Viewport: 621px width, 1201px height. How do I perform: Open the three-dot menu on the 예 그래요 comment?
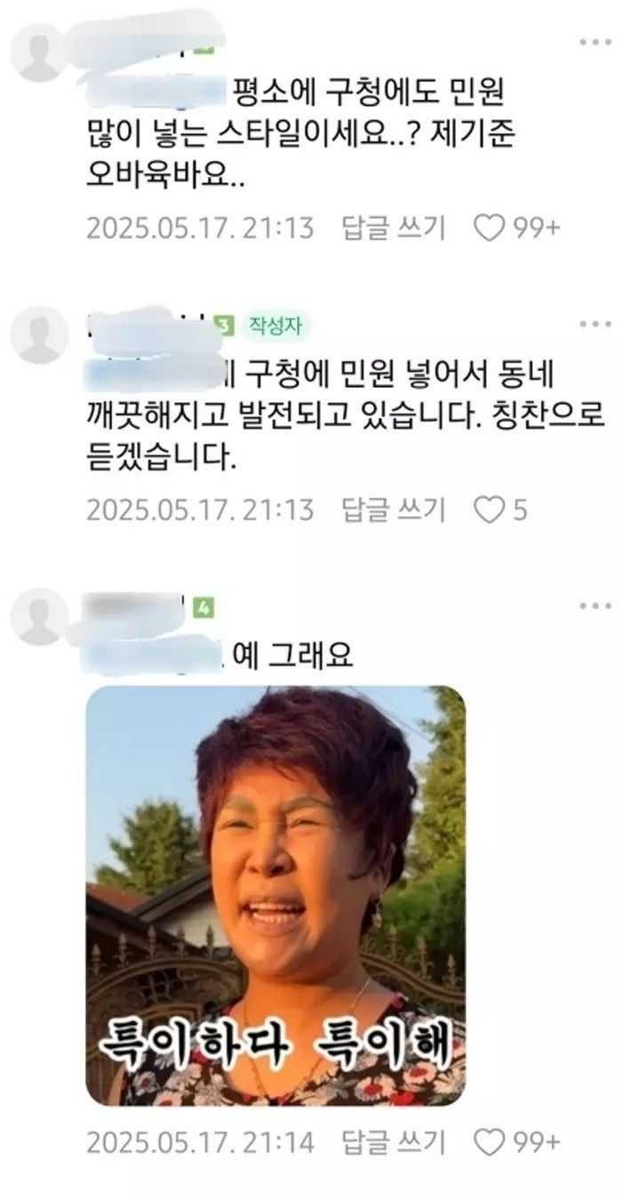tap(594, 606)
